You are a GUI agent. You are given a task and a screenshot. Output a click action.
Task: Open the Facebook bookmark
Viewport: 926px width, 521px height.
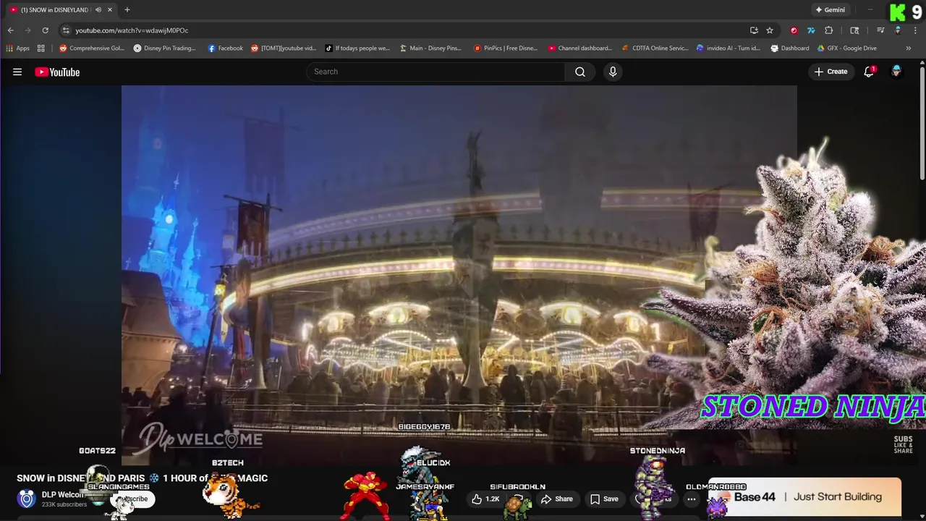(226, 48)
